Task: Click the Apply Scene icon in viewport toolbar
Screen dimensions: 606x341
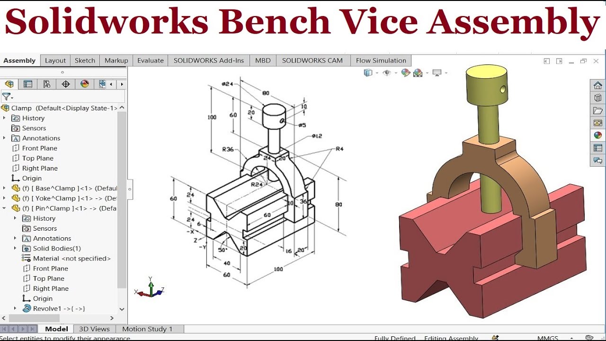Action: pyautogui.click(x=418, y=72)
